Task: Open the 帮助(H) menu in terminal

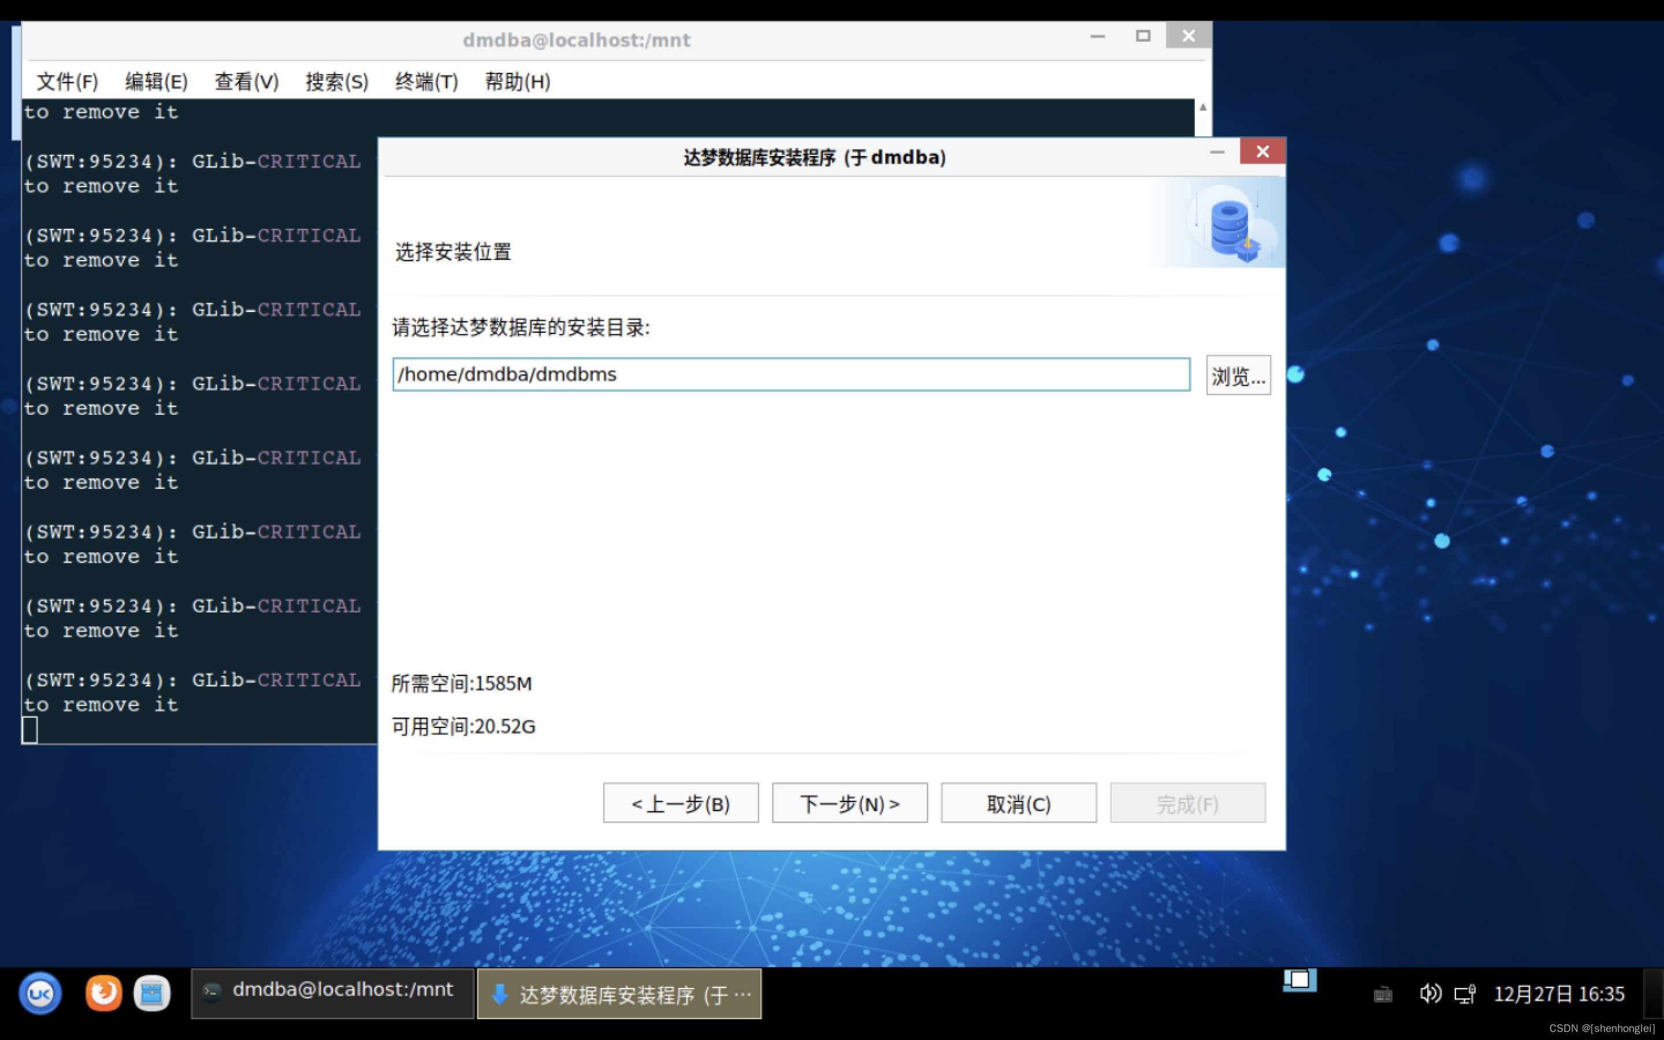Action: 517,81
